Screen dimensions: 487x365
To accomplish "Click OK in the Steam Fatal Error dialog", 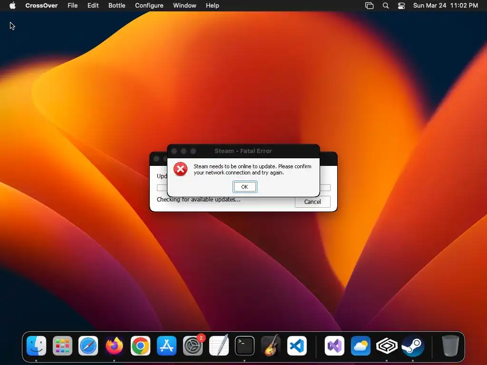I will 245,187.
